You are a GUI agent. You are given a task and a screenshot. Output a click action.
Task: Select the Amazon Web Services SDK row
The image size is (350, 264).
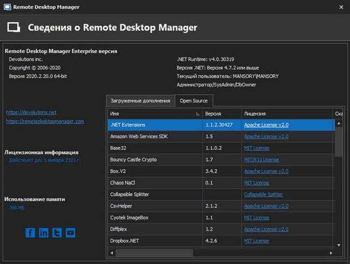(221, 136)
